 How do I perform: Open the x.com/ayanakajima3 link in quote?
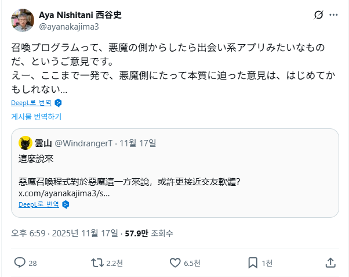pos(64,193)
